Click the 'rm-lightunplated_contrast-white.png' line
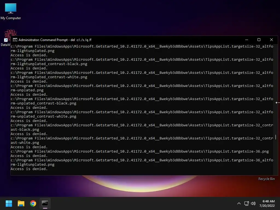Screen dimensions: 280x210 [x=49, y=77]
